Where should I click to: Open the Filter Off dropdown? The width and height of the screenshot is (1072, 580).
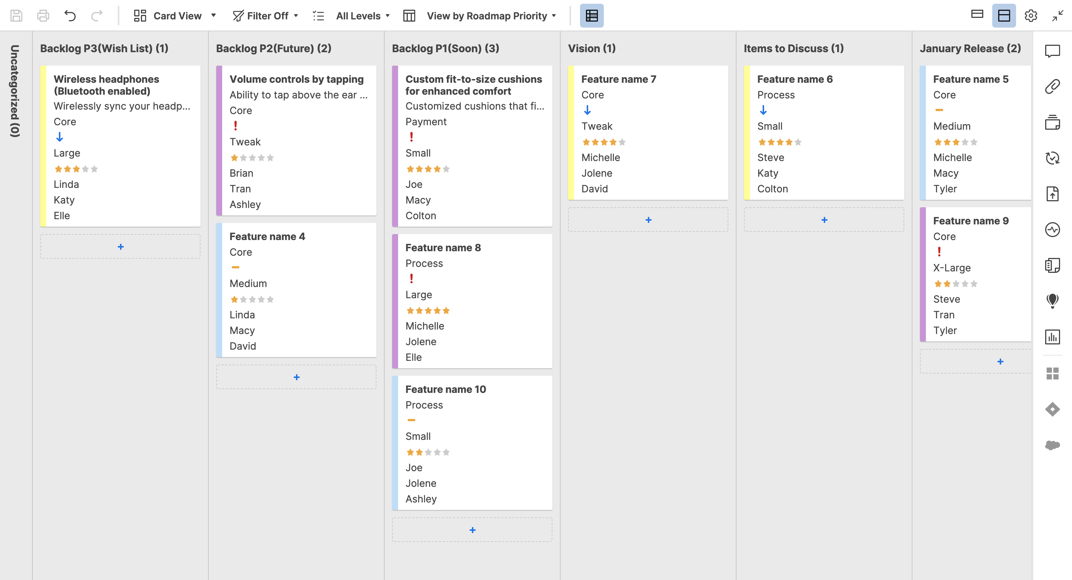click(266, 16)
